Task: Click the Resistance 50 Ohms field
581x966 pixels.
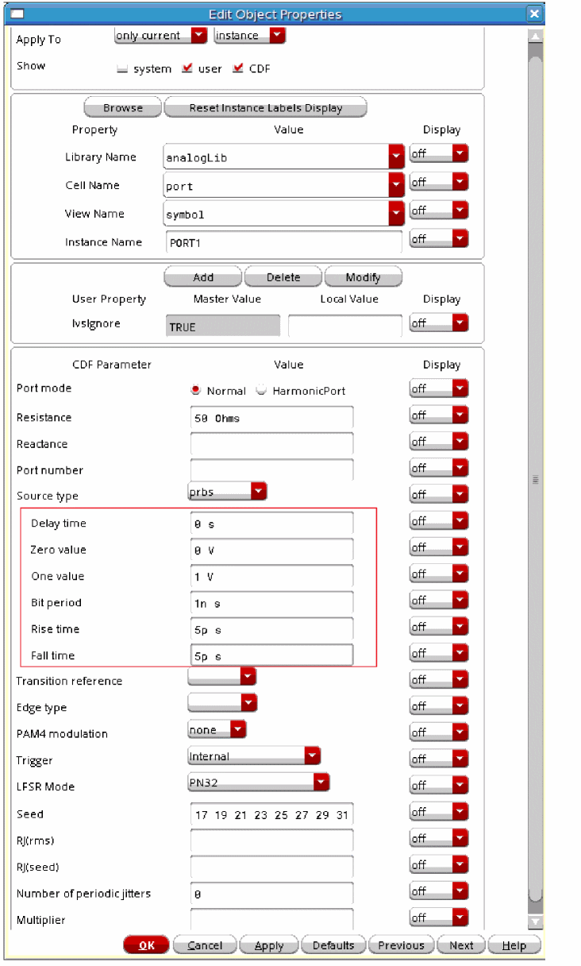Action: [271, 418]
